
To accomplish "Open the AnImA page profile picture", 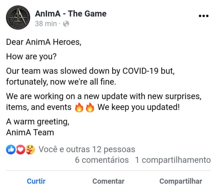I will tap(18, 17).
